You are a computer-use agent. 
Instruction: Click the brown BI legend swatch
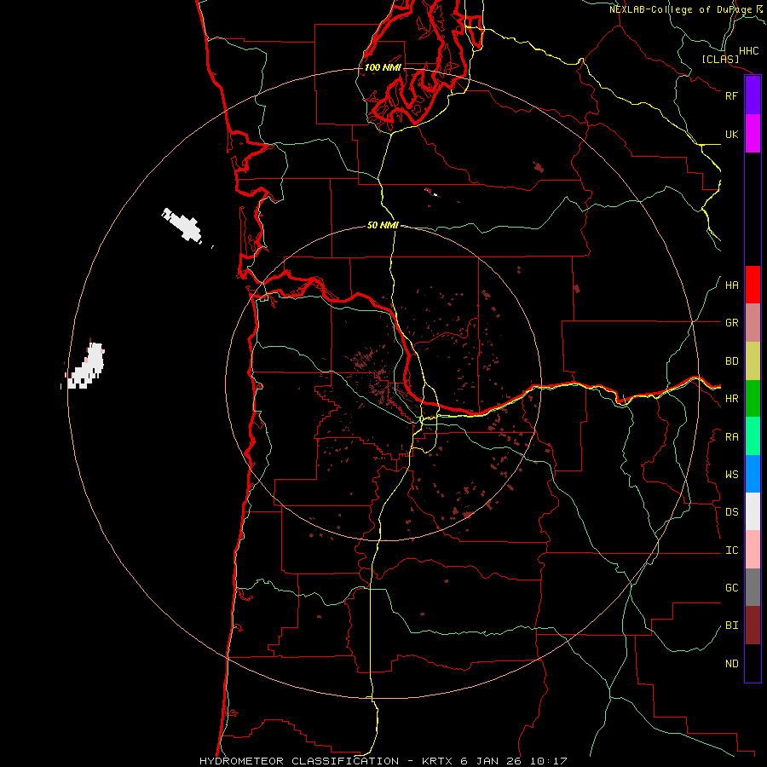(753, 626)
